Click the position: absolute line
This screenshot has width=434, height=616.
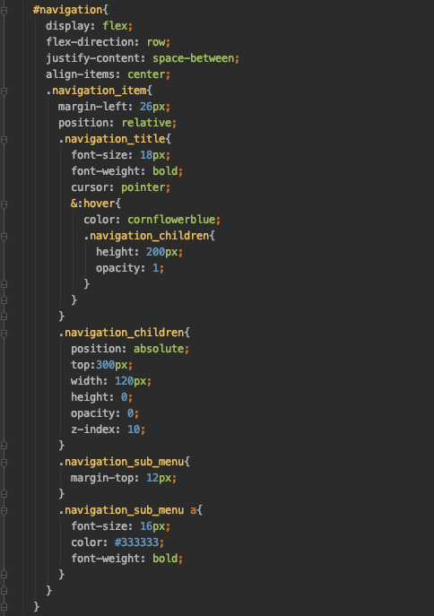[x=130, y=349]
